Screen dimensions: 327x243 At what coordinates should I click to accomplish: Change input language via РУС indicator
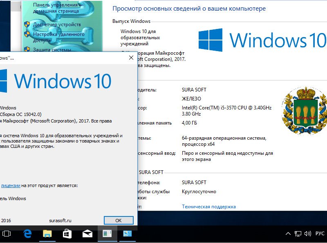point(320,234)
